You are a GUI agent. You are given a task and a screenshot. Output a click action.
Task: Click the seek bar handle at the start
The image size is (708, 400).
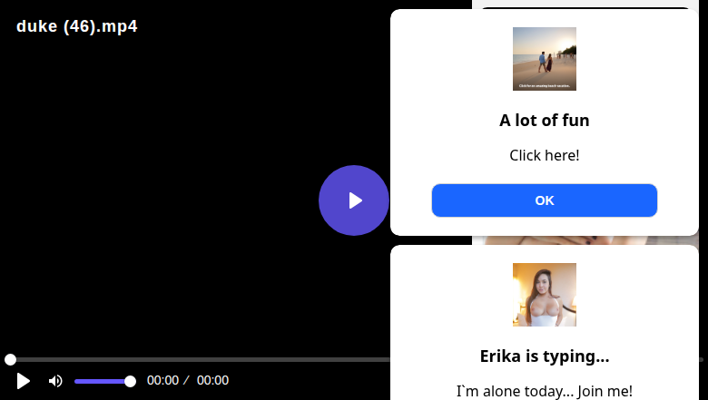[x=10, y=359]
